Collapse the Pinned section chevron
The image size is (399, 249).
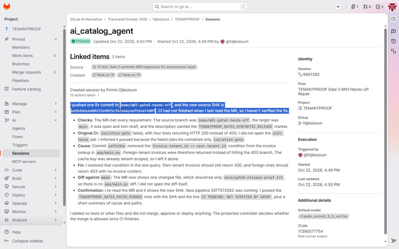click(x=55, y=39)
